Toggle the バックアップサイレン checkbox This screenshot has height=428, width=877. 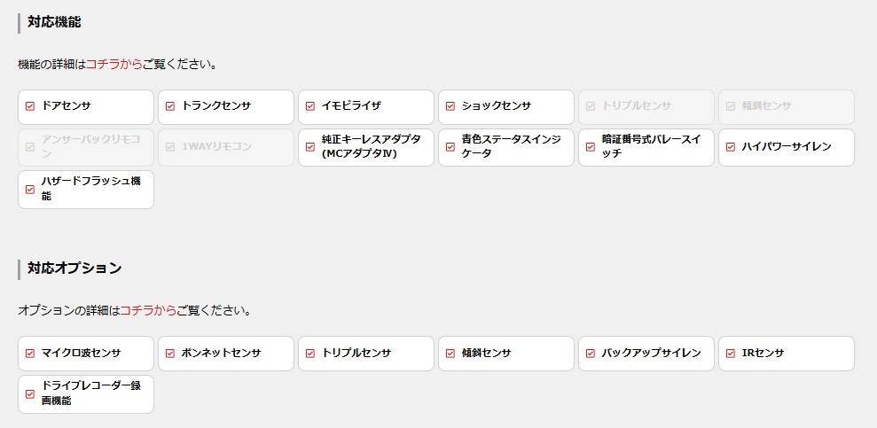point(591,354)
